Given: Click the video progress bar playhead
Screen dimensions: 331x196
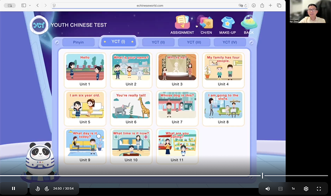Looking at the screenshot, I should tap(262, 176).
